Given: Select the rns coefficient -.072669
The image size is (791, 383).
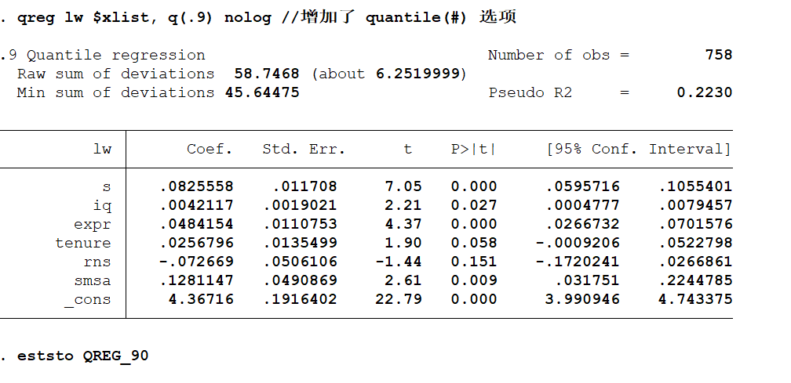Looking at the screenshot, I should pyautogui.click(x=197, y=262).
